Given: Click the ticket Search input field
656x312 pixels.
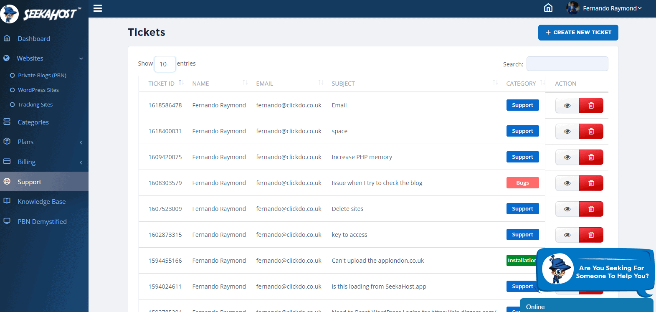Looking at the screenshot, I should pyautogui.click(x=567, y=64).
